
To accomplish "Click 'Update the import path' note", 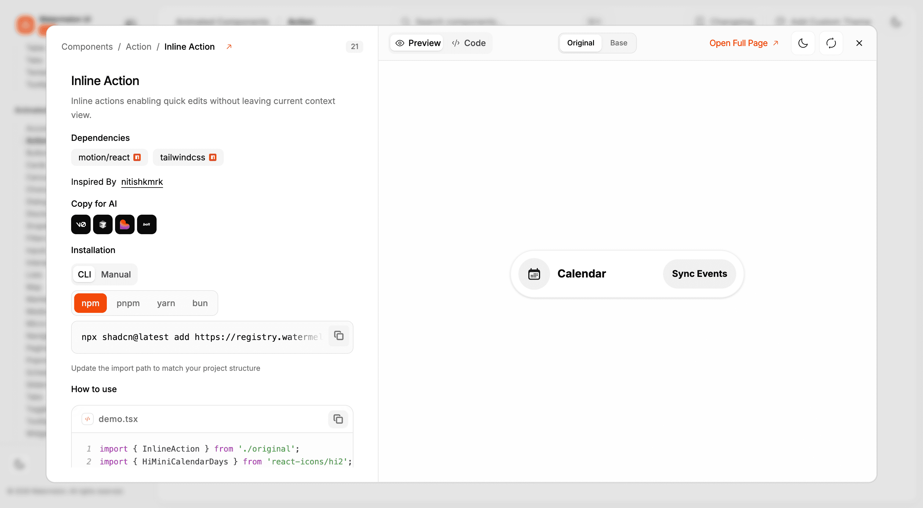I will pos(165,368).
